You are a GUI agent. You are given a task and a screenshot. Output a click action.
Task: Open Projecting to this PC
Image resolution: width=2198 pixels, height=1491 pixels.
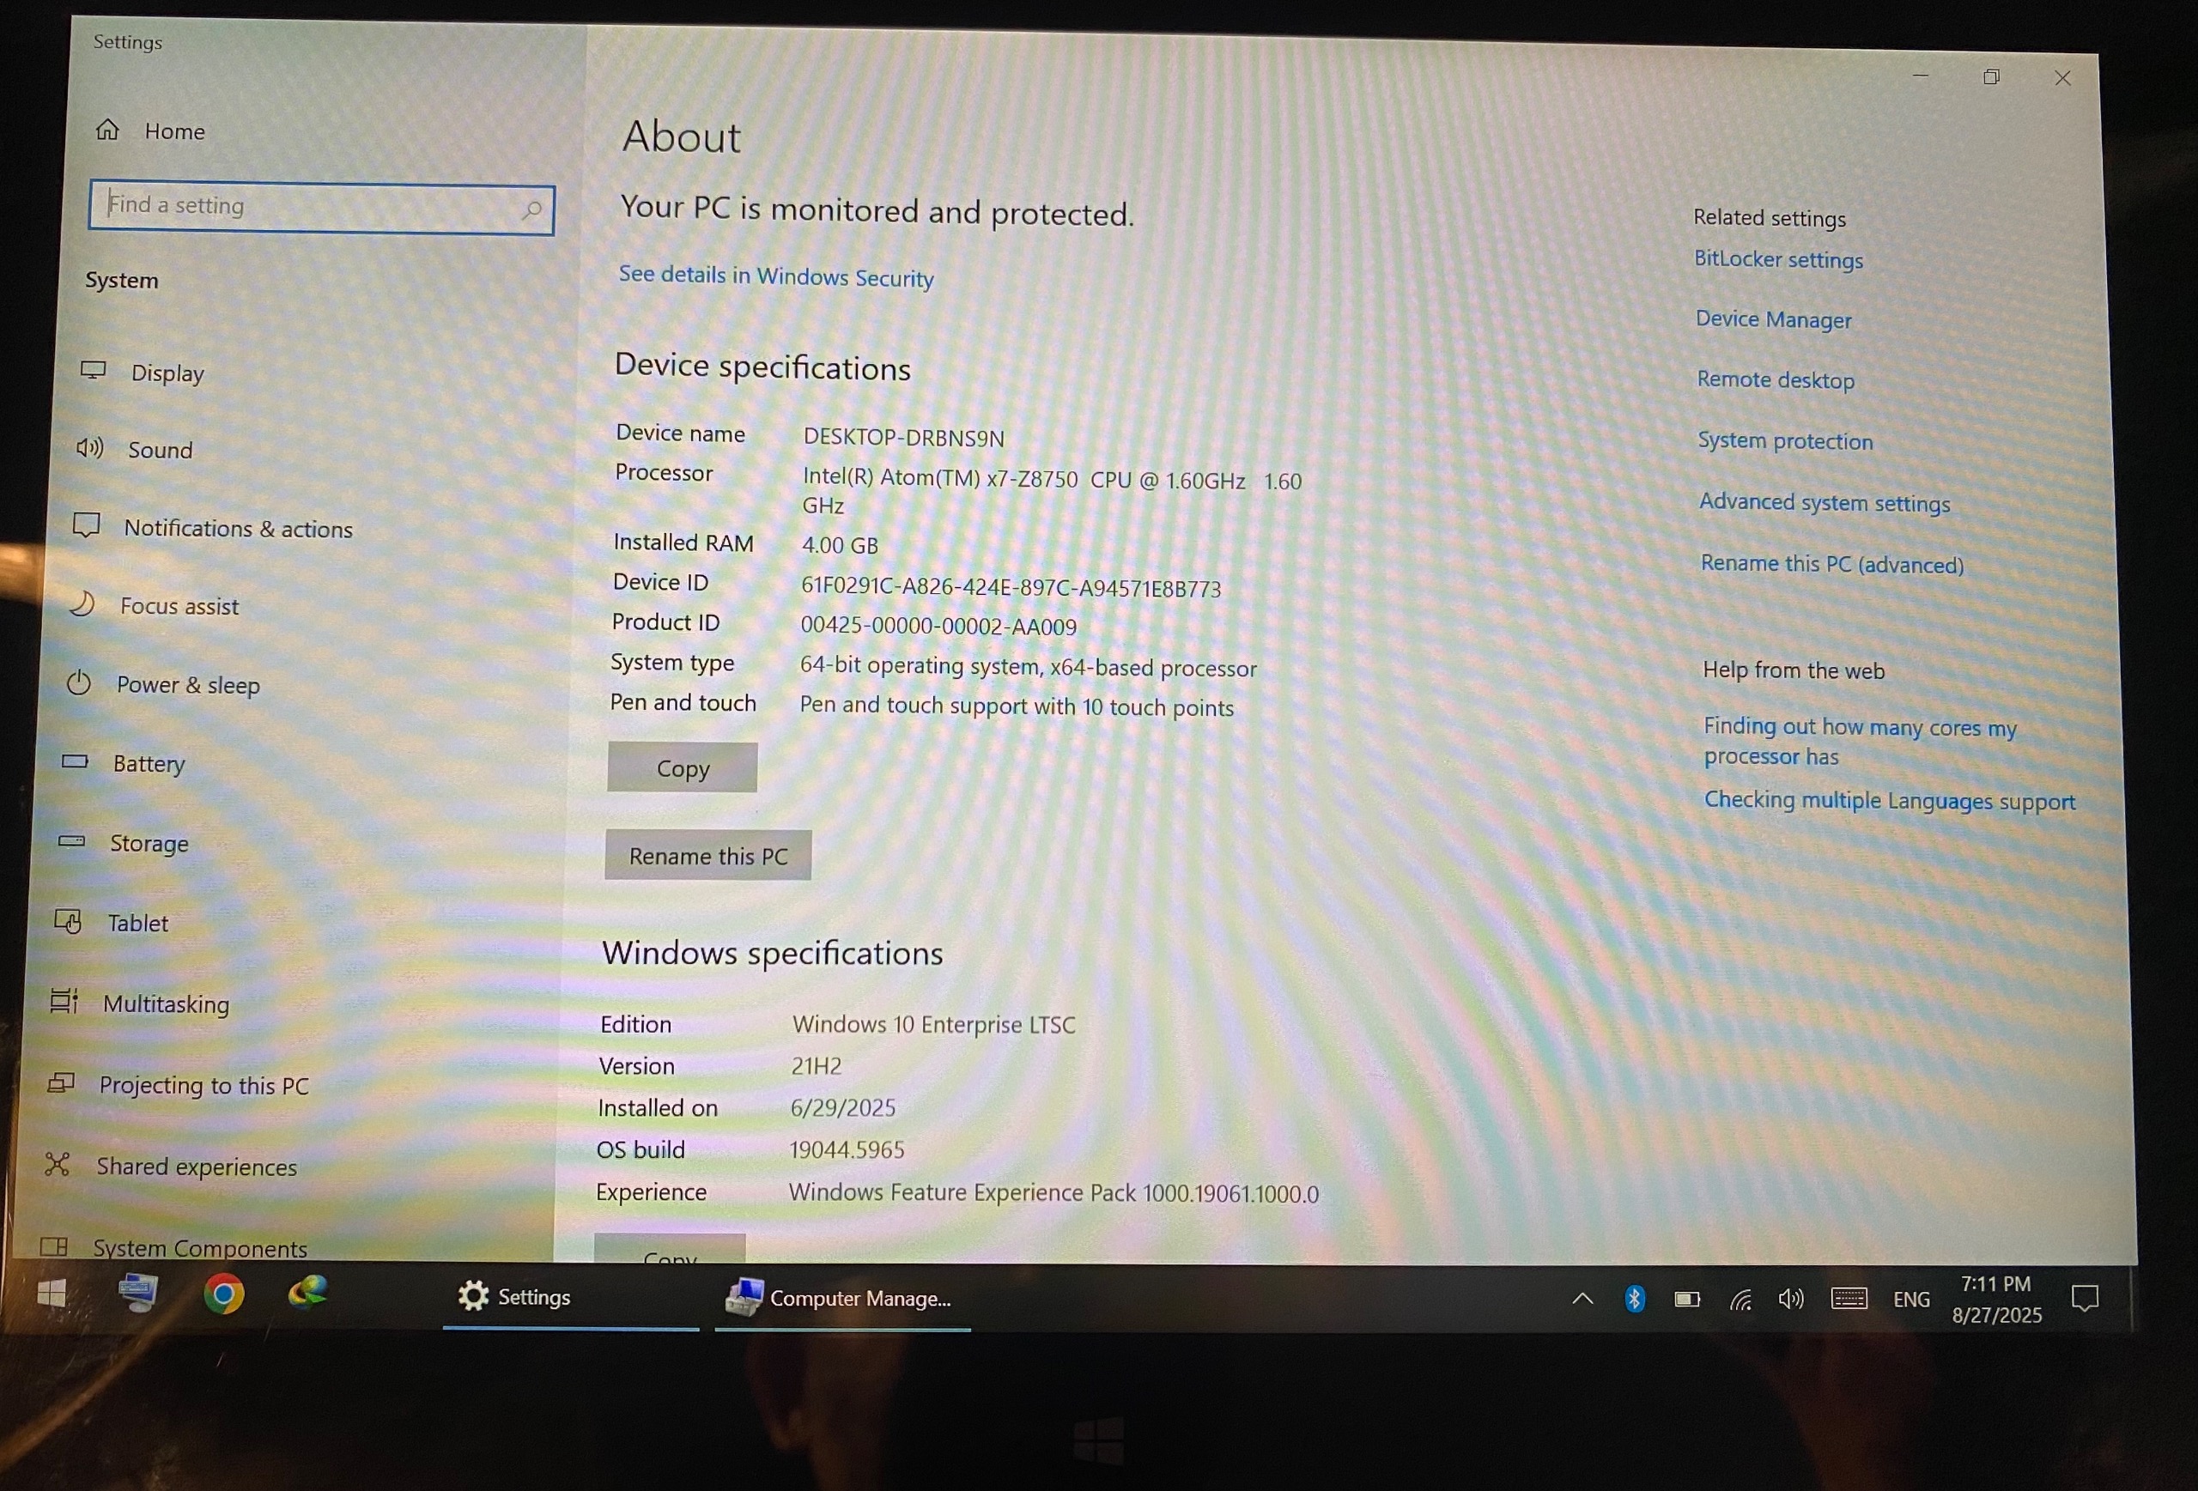tap(179, 1084)
